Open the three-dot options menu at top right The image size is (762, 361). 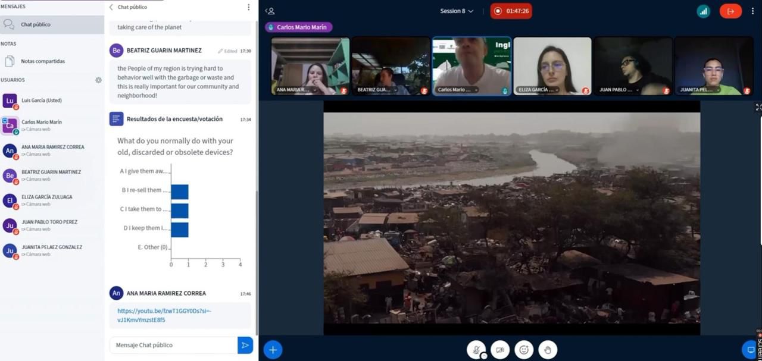tap(752, 11)
